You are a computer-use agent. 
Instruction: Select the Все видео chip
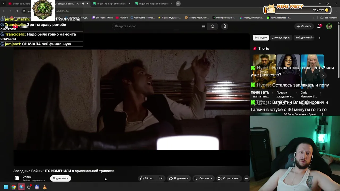(261, 38)
